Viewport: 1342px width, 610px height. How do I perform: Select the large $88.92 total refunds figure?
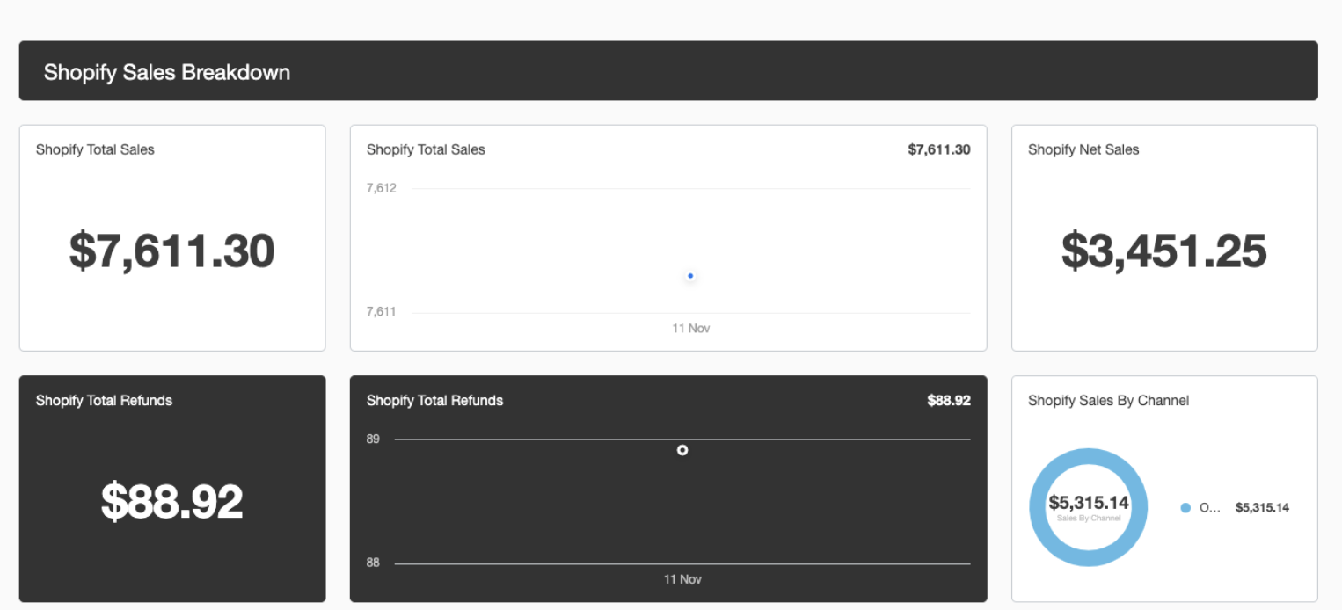[172, 501]
